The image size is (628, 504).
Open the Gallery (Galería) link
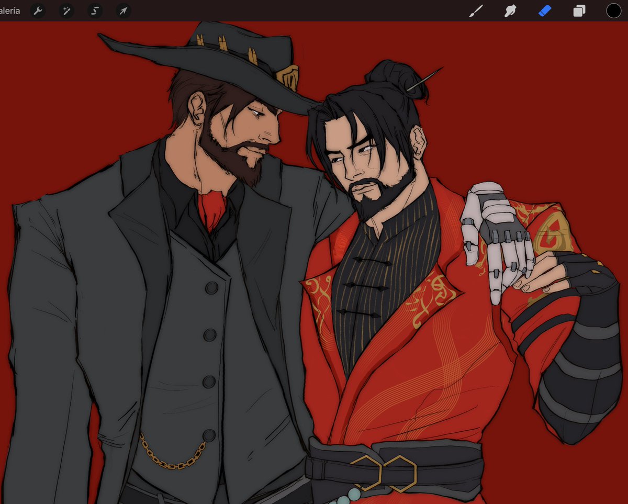pos(10,10)
